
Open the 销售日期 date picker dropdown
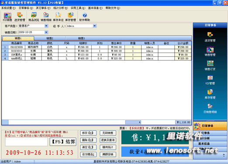[x=46, y=32]
